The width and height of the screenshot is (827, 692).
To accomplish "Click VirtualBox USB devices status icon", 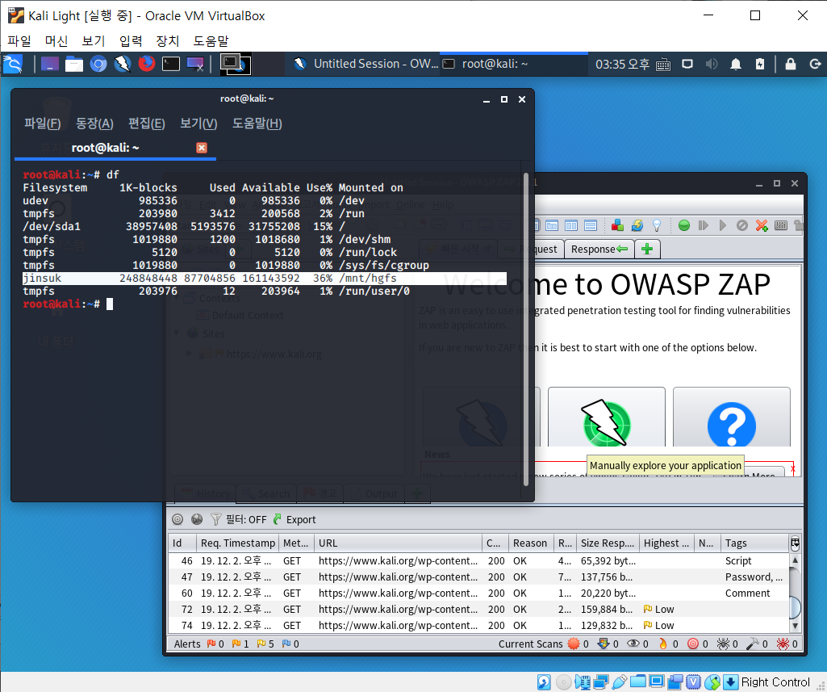I will (619, 682).
